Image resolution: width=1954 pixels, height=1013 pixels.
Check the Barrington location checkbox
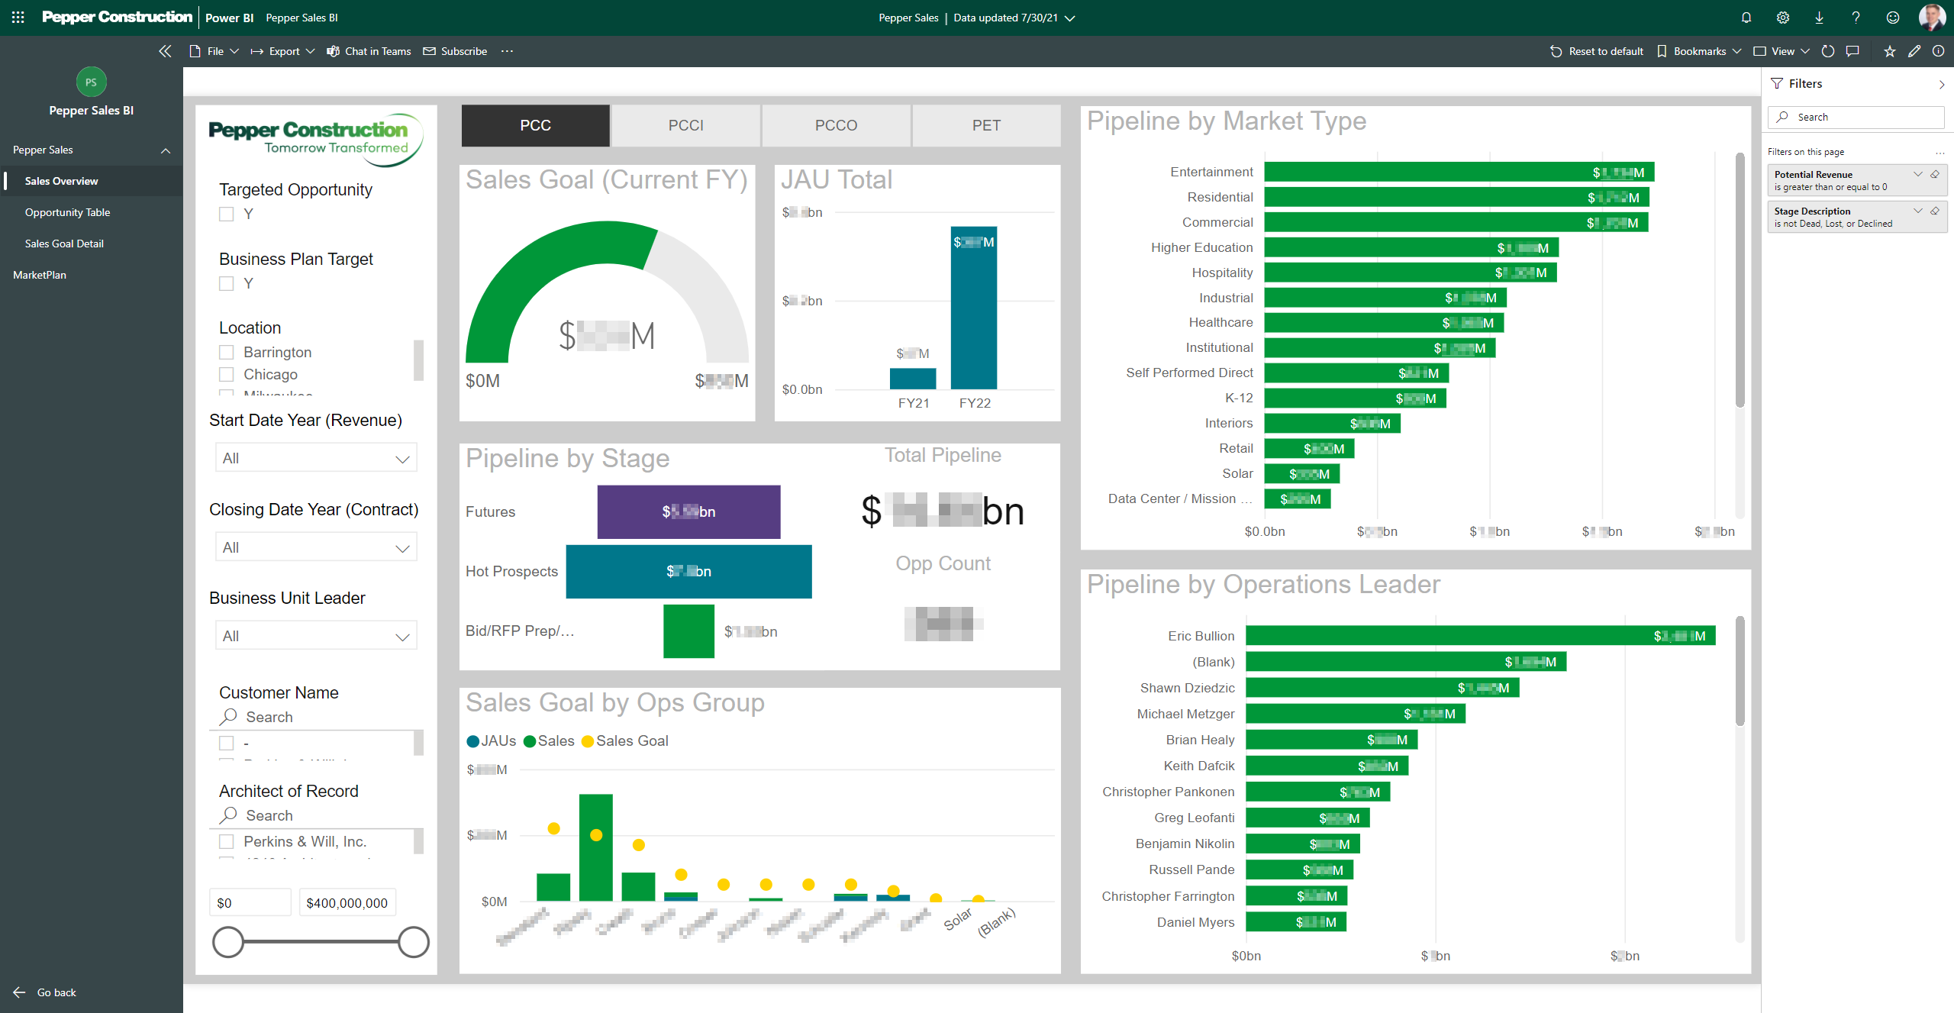tap(227, 352)
